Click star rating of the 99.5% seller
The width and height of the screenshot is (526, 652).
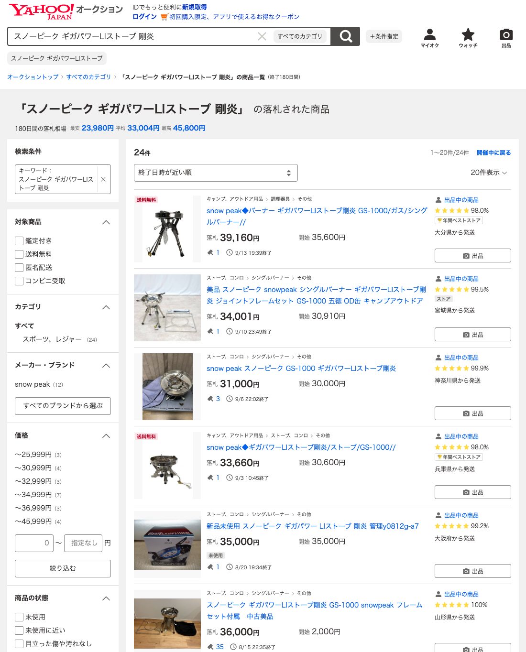(x=452, y=289)
